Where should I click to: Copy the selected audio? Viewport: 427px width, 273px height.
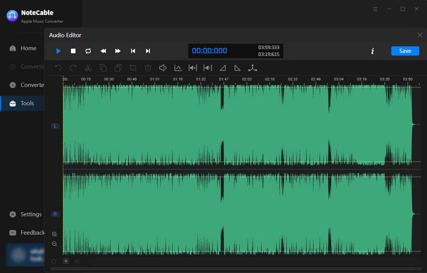[103, 68]
